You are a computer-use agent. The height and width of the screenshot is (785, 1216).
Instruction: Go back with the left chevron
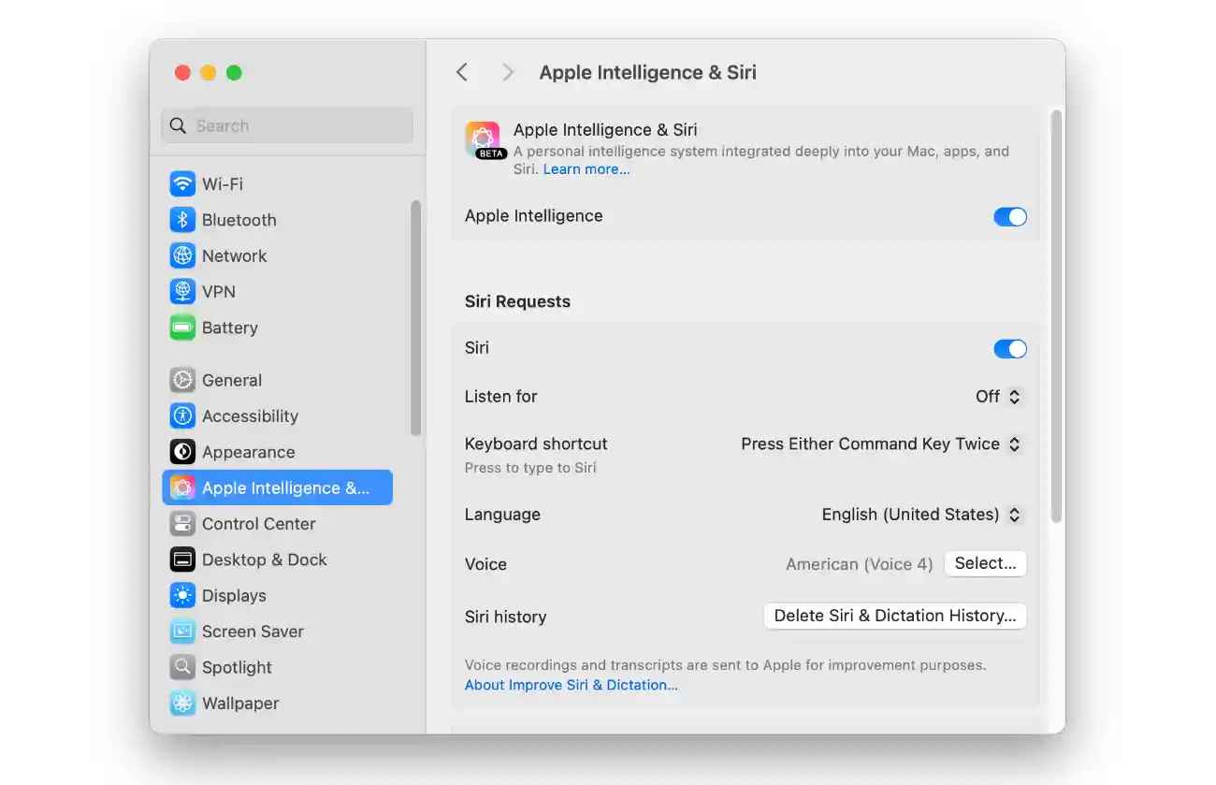[x=462, y=72]
